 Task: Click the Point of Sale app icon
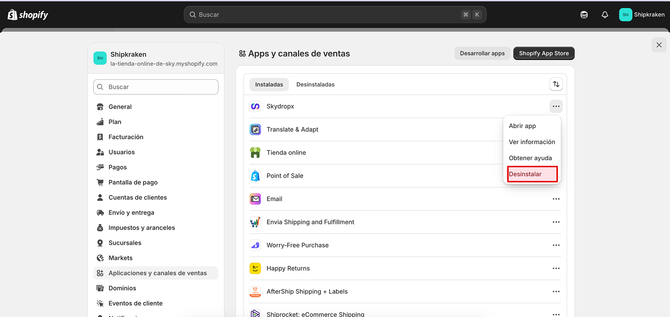pyautogui.click(x=256, y=176)
